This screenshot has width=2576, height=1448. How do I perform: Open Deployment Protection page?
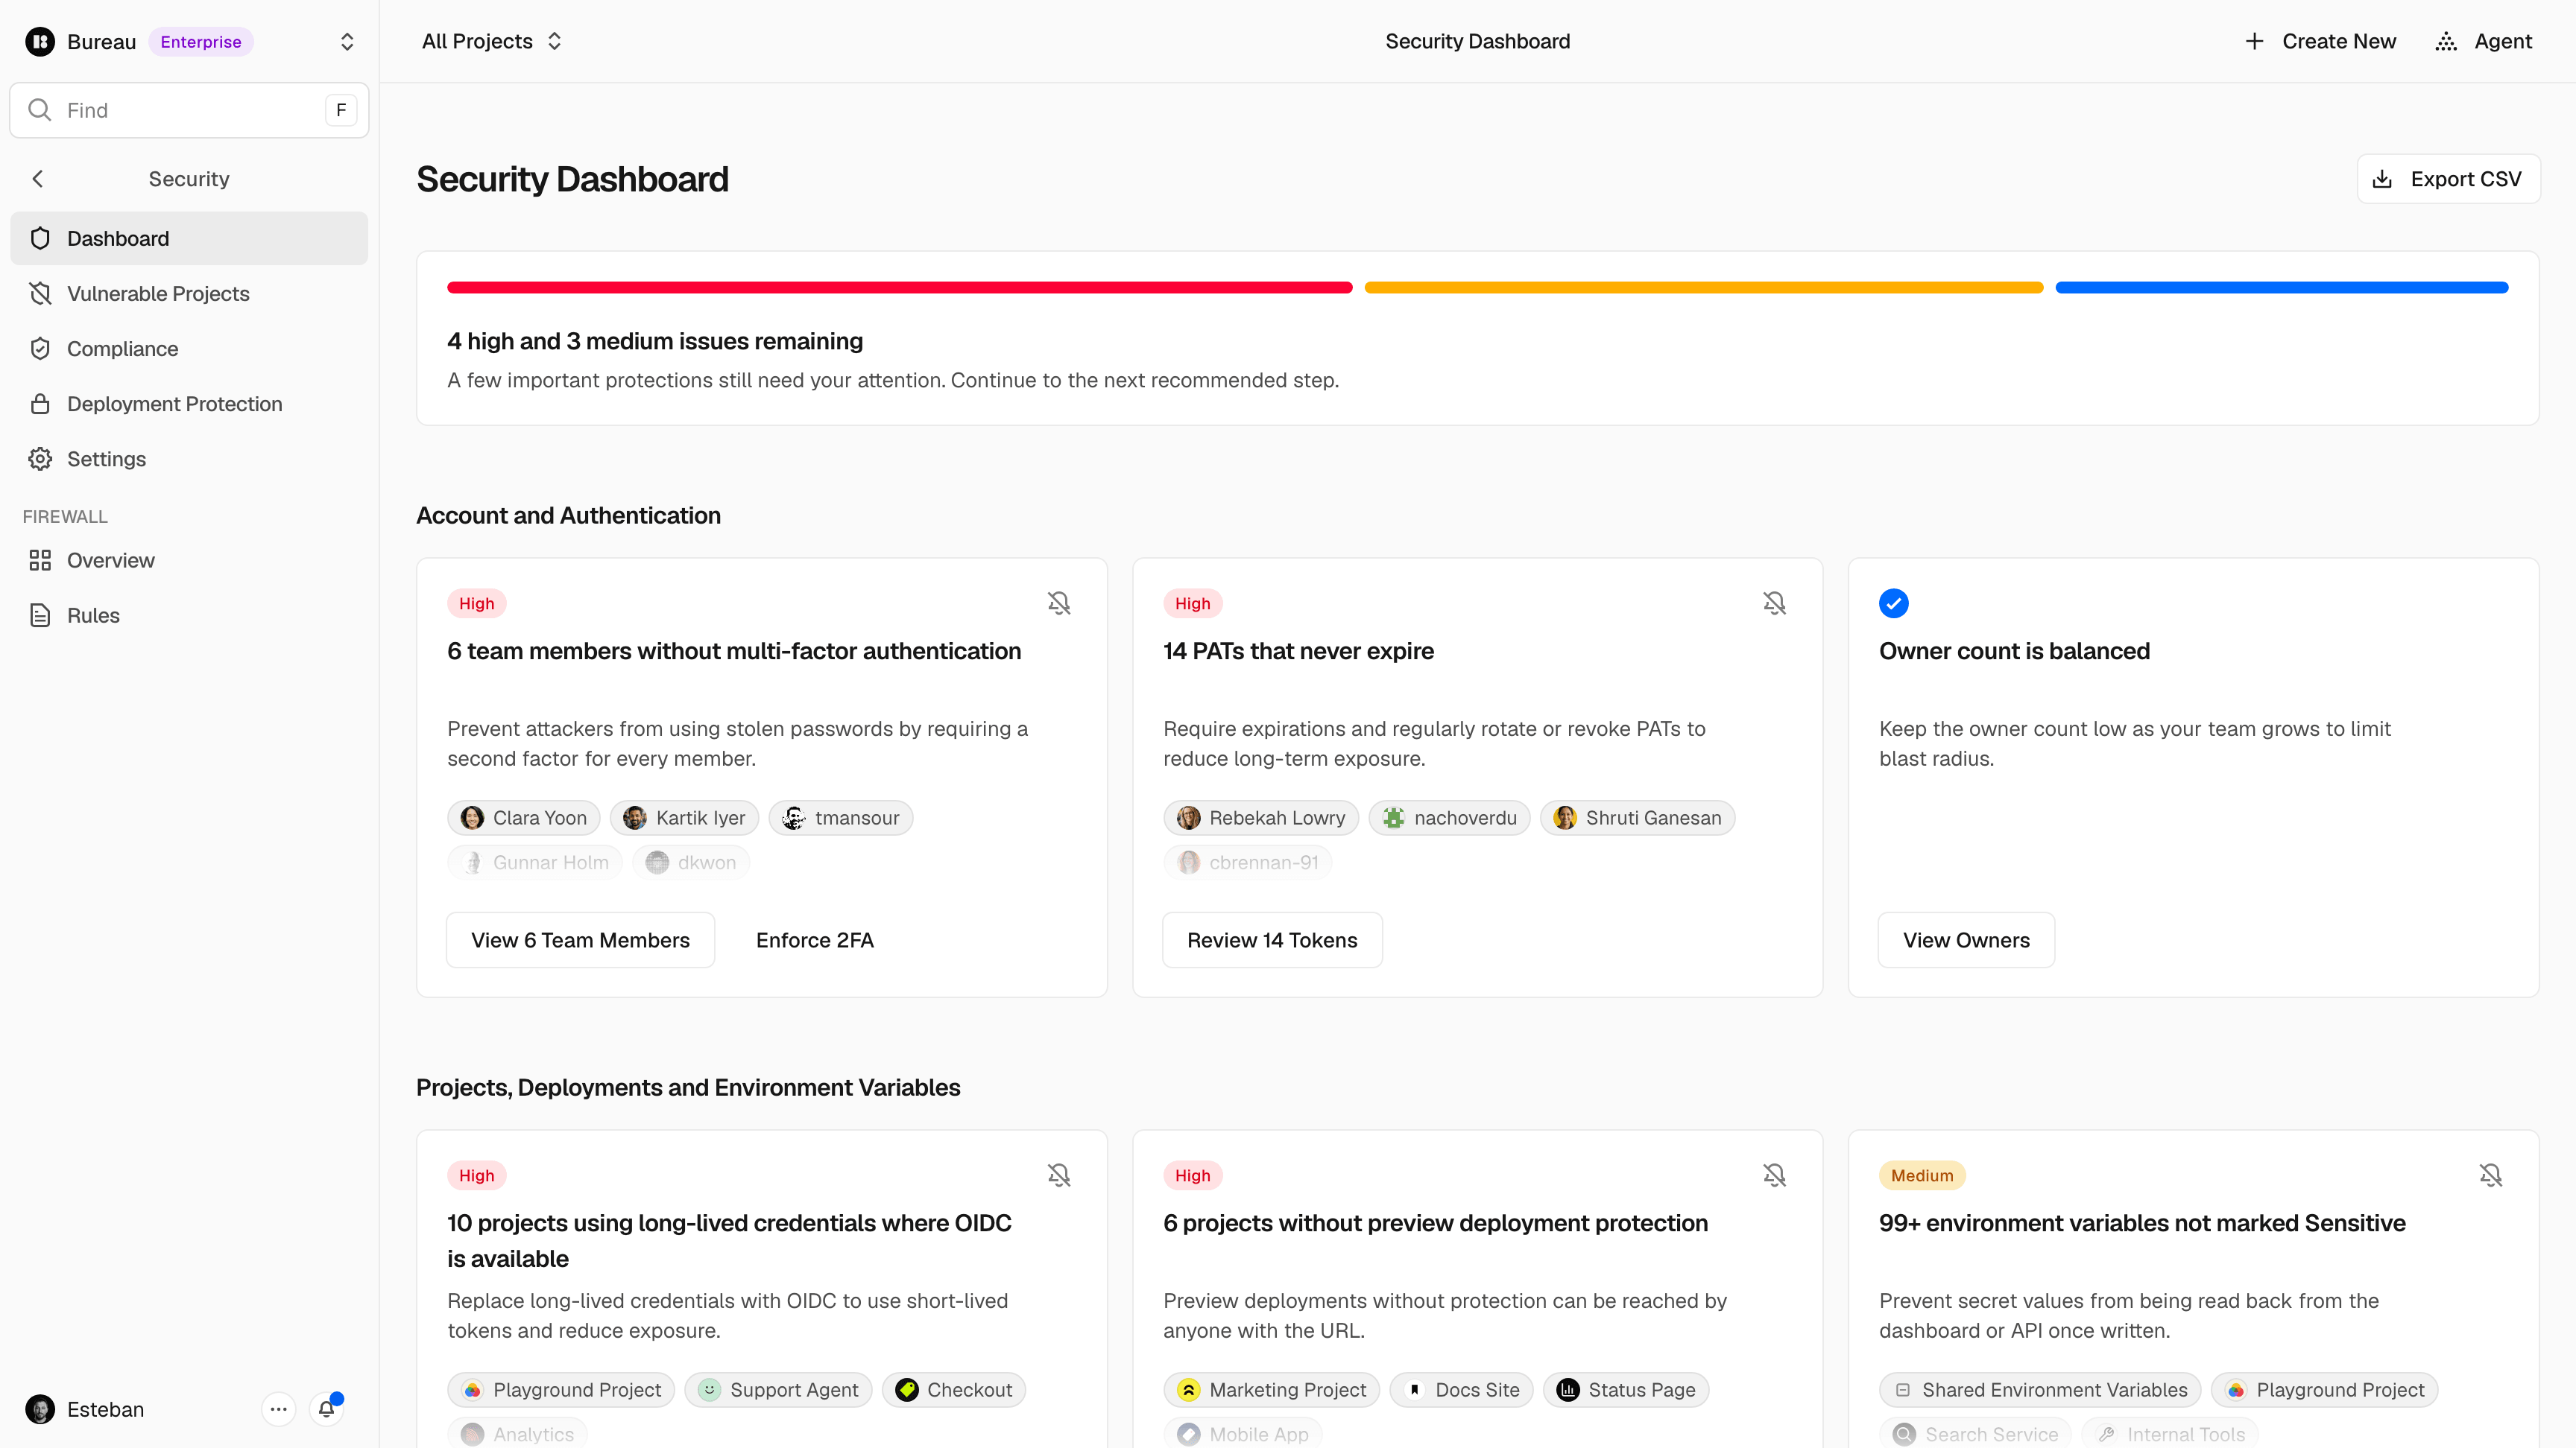tap(189, 403)
